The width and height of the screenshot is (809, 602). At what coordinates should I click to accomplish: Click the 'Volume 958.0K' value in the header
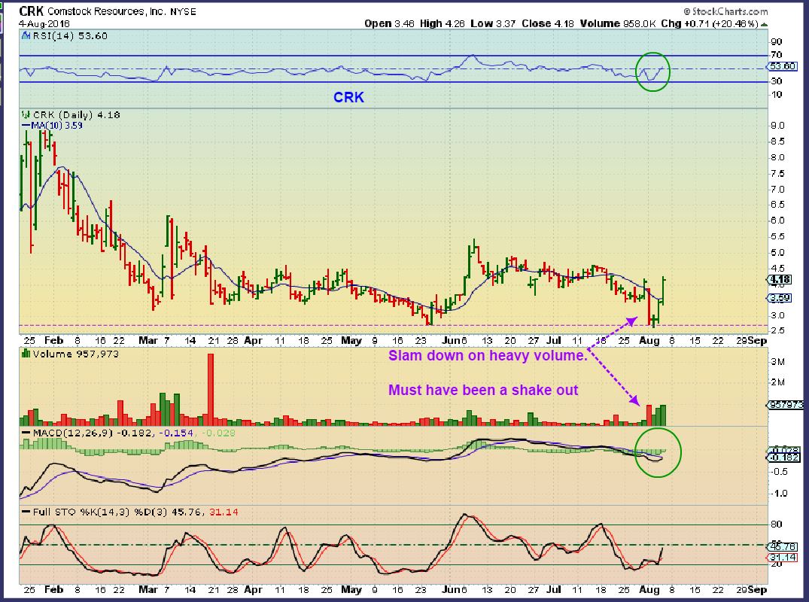click(x=618, y=23)
